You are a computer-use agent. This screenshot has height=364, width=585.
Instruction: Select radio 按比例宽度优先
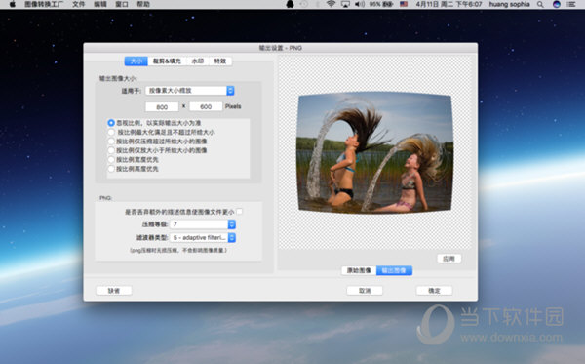coord(111,159)
